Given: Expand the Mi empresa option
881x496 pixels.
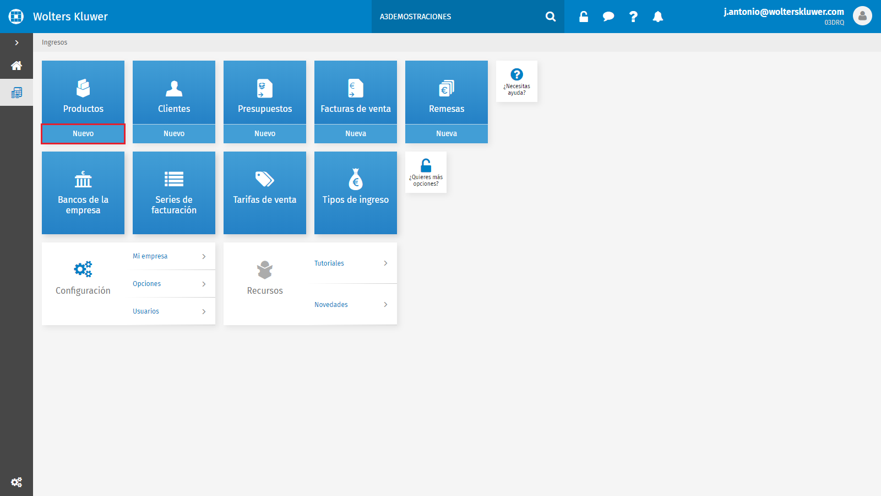Looking at the screenshot, I should click(x=174, y=256).
